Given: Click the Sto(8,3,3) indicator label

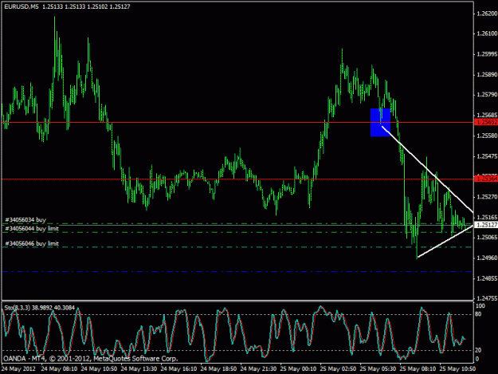Looking at the screenshot, I should click(40, 308).
